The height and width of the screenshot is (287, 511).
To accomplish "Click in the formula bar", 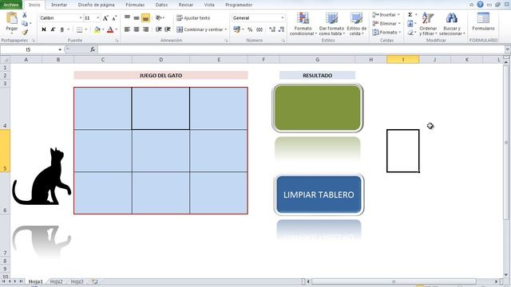I will tap(301, 49).
